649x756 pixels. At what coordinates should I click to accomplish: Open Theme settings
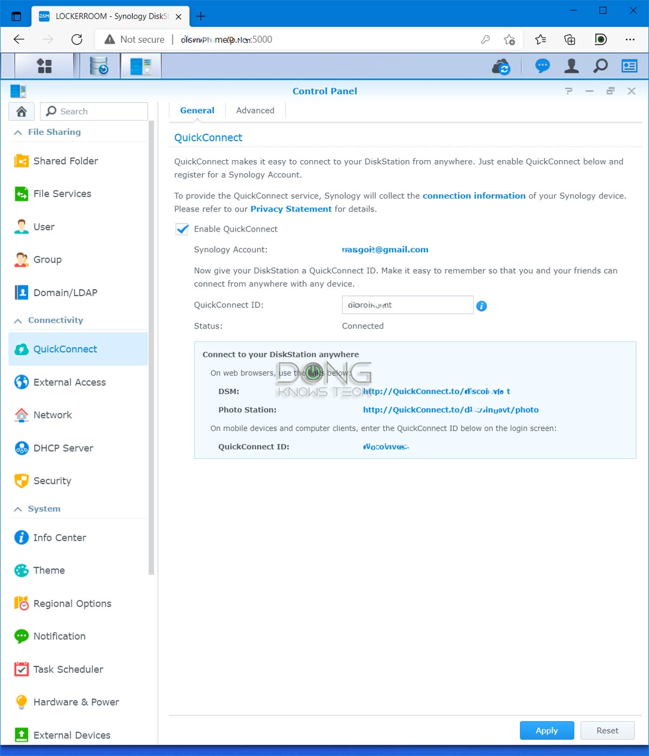tap(78, 570)
